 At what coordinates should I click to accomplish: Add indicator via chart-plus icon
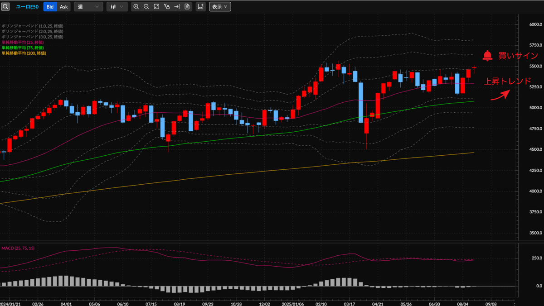coord(200,7)
